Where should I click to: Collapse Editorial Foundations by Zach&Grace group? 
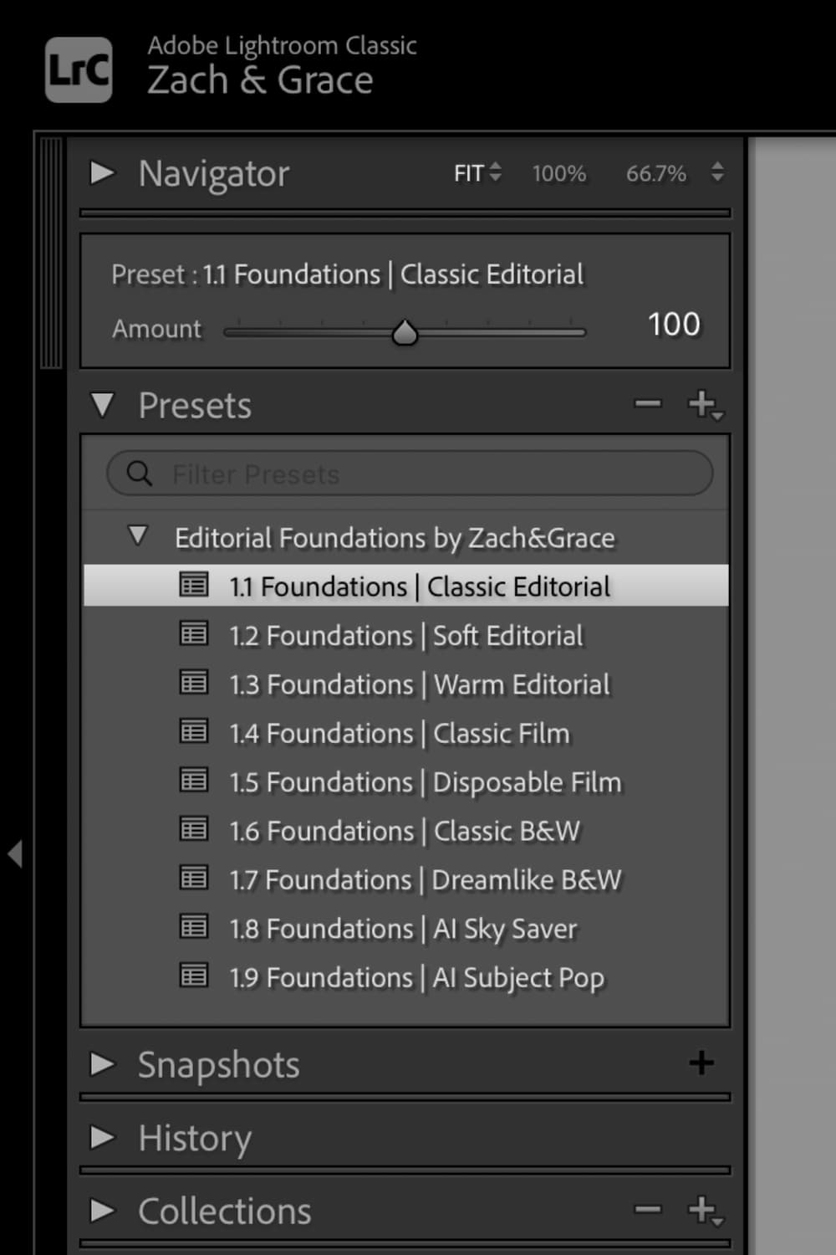[138, 535]
